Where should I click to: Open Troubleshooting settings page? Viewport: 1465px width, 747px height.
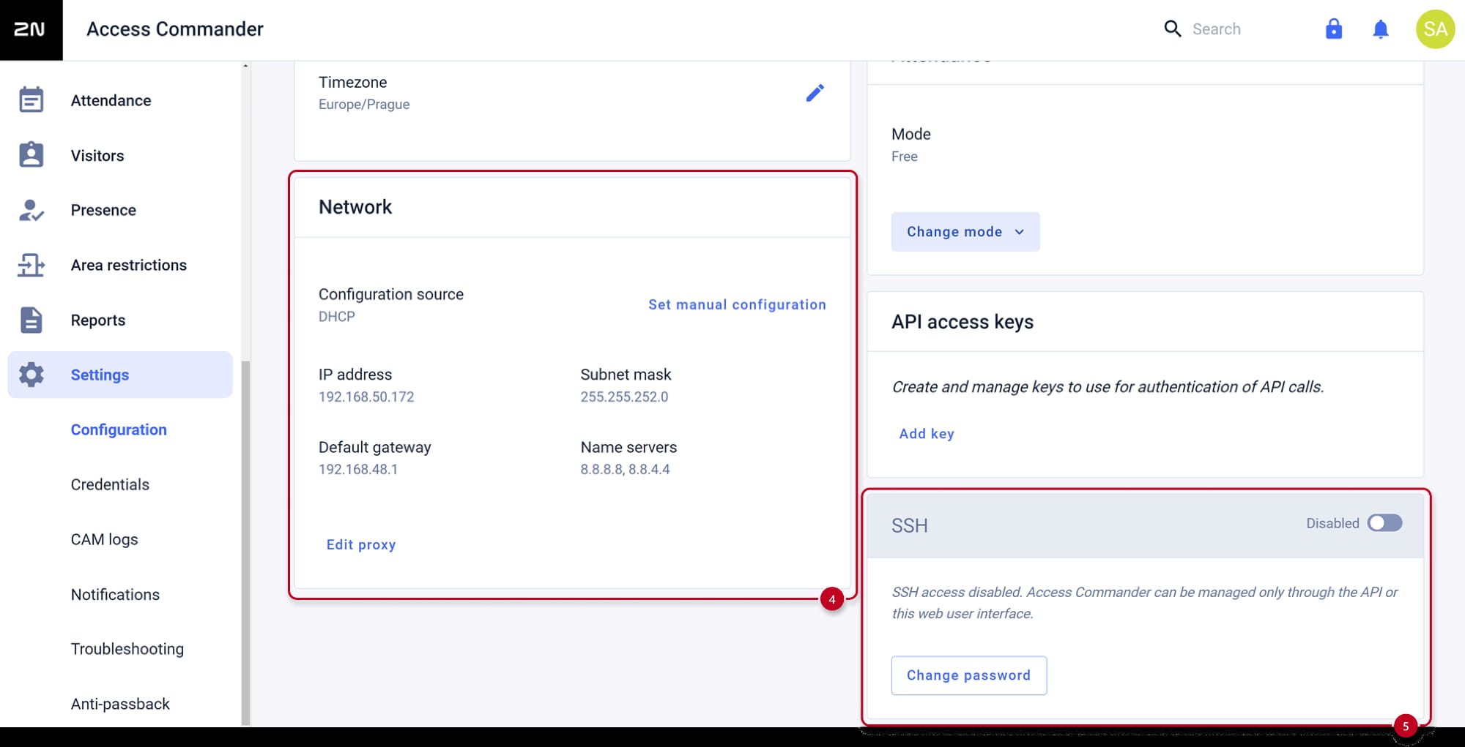tap(127, 650)
